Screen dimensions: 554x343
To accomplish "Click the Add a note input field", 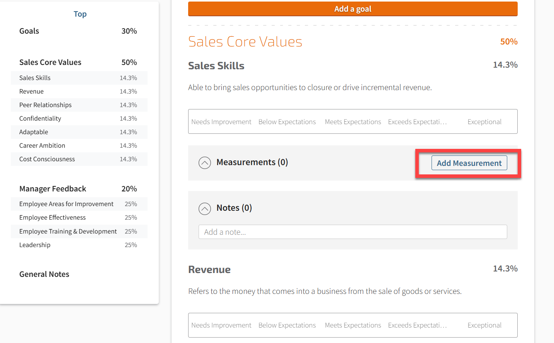I will 353,232.
